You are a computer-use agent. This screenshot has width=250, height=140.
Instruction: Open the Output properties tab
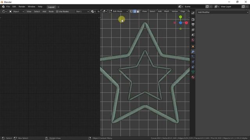coord(193,24)
